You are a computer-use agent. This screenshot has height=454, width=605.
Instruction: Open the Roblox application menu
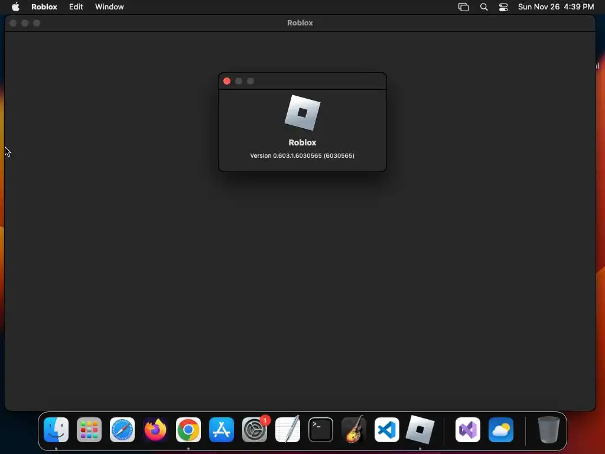(x=44, y=7)
